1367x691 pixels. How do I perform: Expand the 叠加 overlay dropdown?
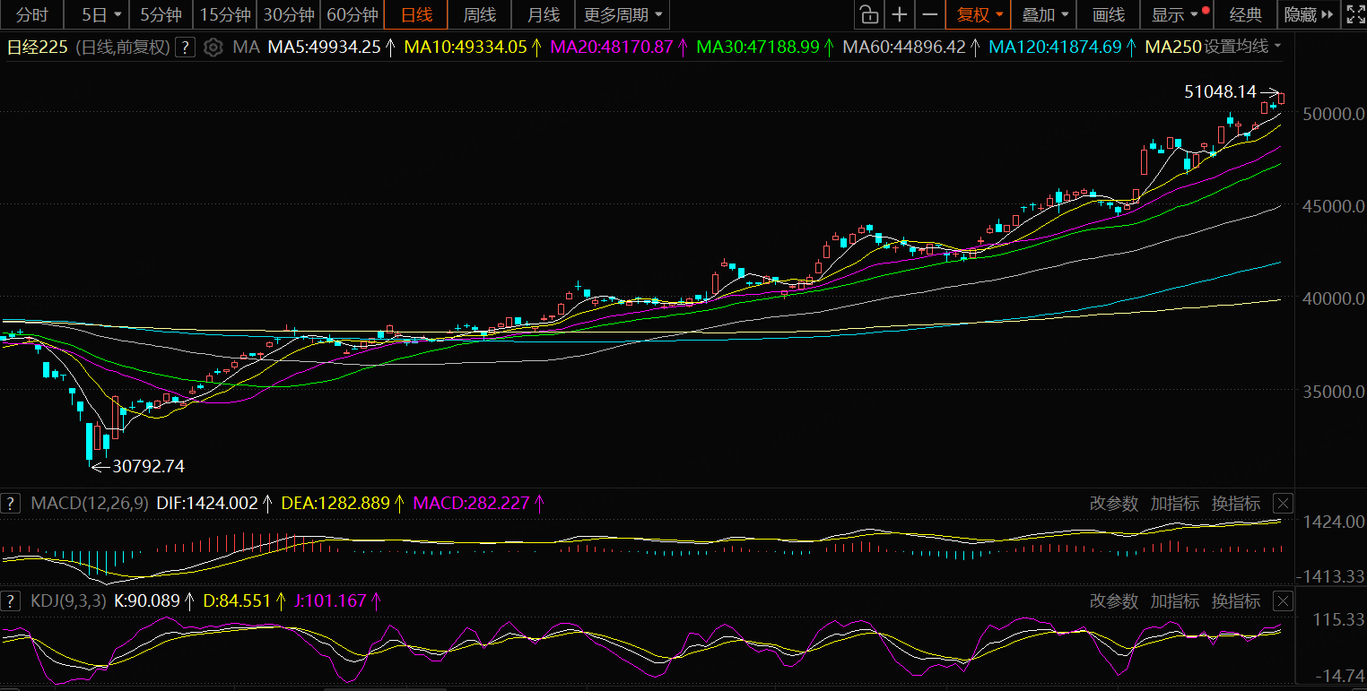pos(1045,14)
